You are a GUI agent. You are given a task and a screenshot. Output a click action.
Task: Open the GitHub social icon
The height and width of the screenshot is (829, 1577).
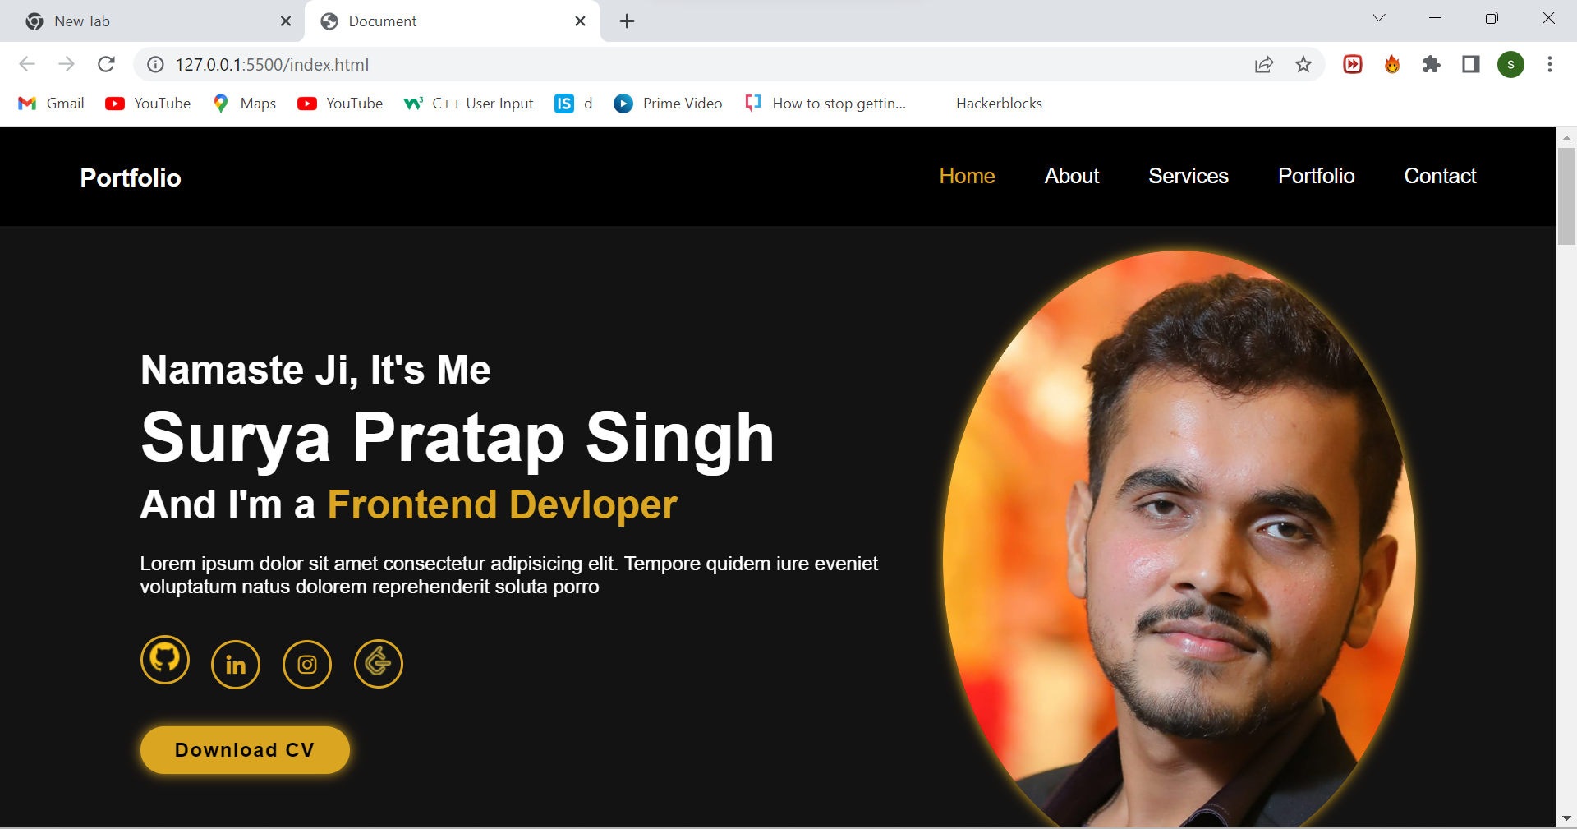(165, 660)
